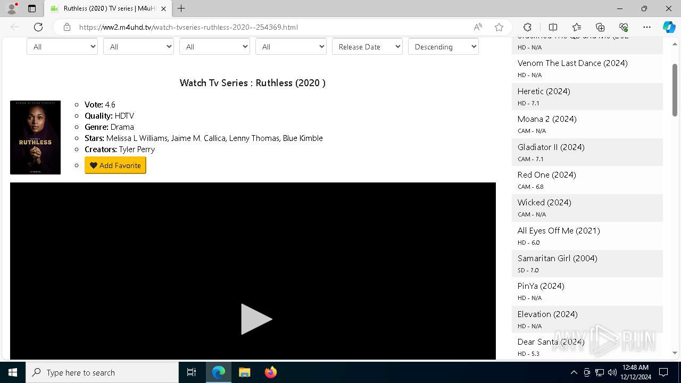Image resolution: width=681 pixels, height=383 pixels.
Task: Open PinYa (2024) movie link
Action: coord(541,286)
